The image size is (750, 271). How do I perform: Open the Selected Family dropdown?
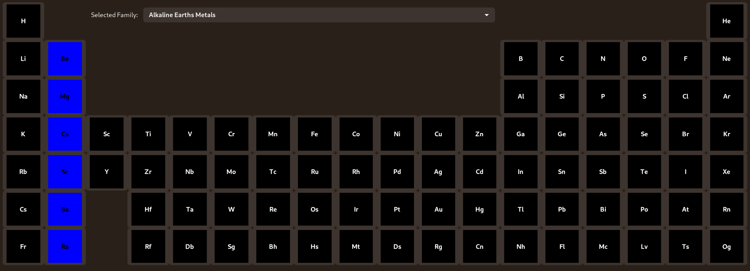(x=319, y=15)
